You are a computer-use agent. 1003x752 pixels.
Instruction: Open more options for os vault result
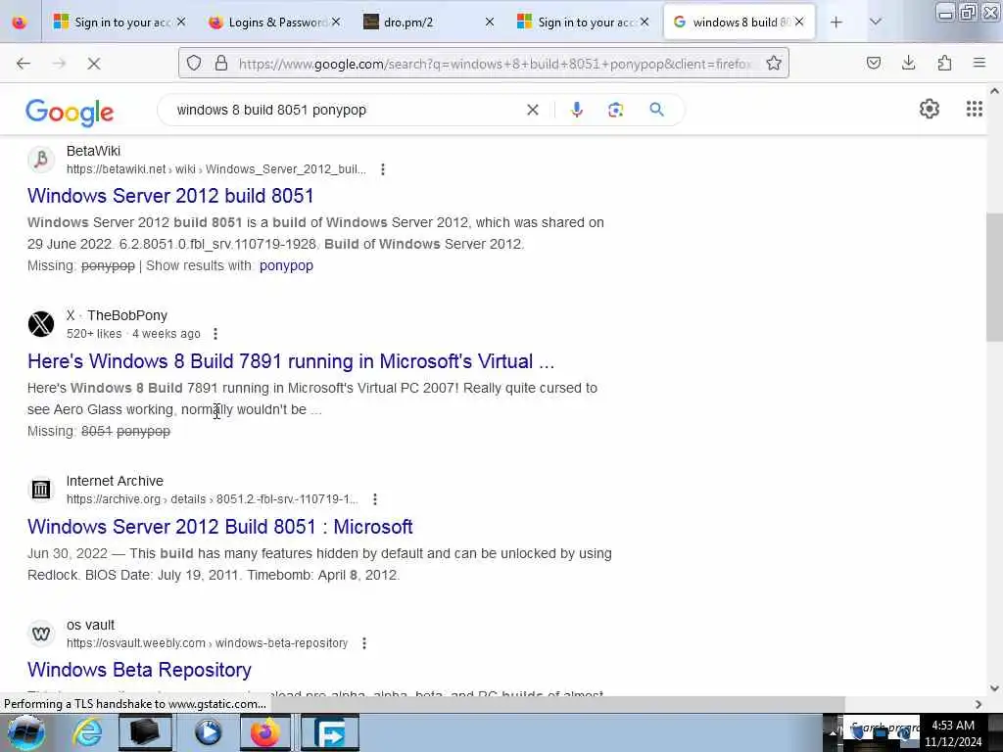(364, 643)
